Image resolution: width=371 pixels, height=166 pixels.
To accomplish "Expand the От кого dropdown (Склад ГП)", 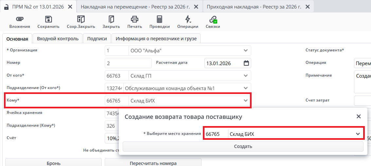I will 246,76.
